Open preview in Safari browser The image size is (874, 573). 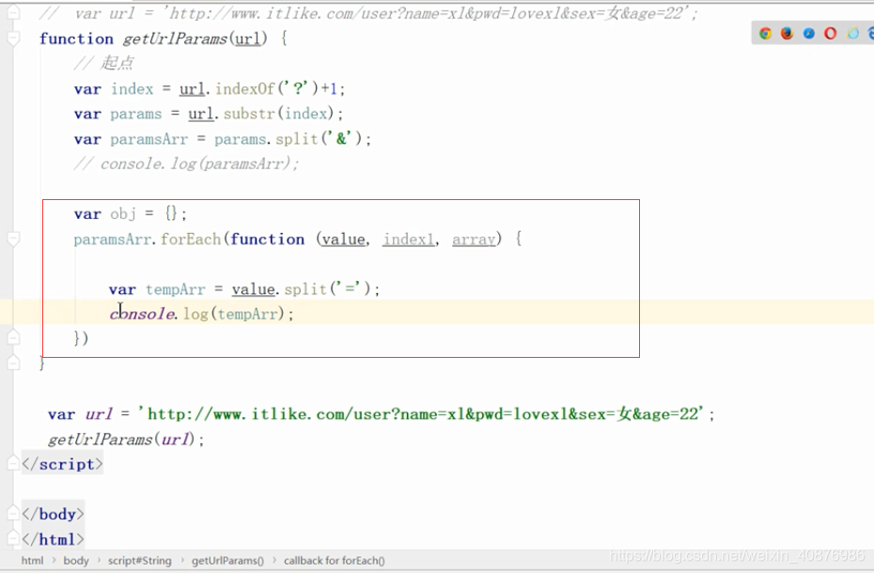pyautogui.click(x=809, y=34)
